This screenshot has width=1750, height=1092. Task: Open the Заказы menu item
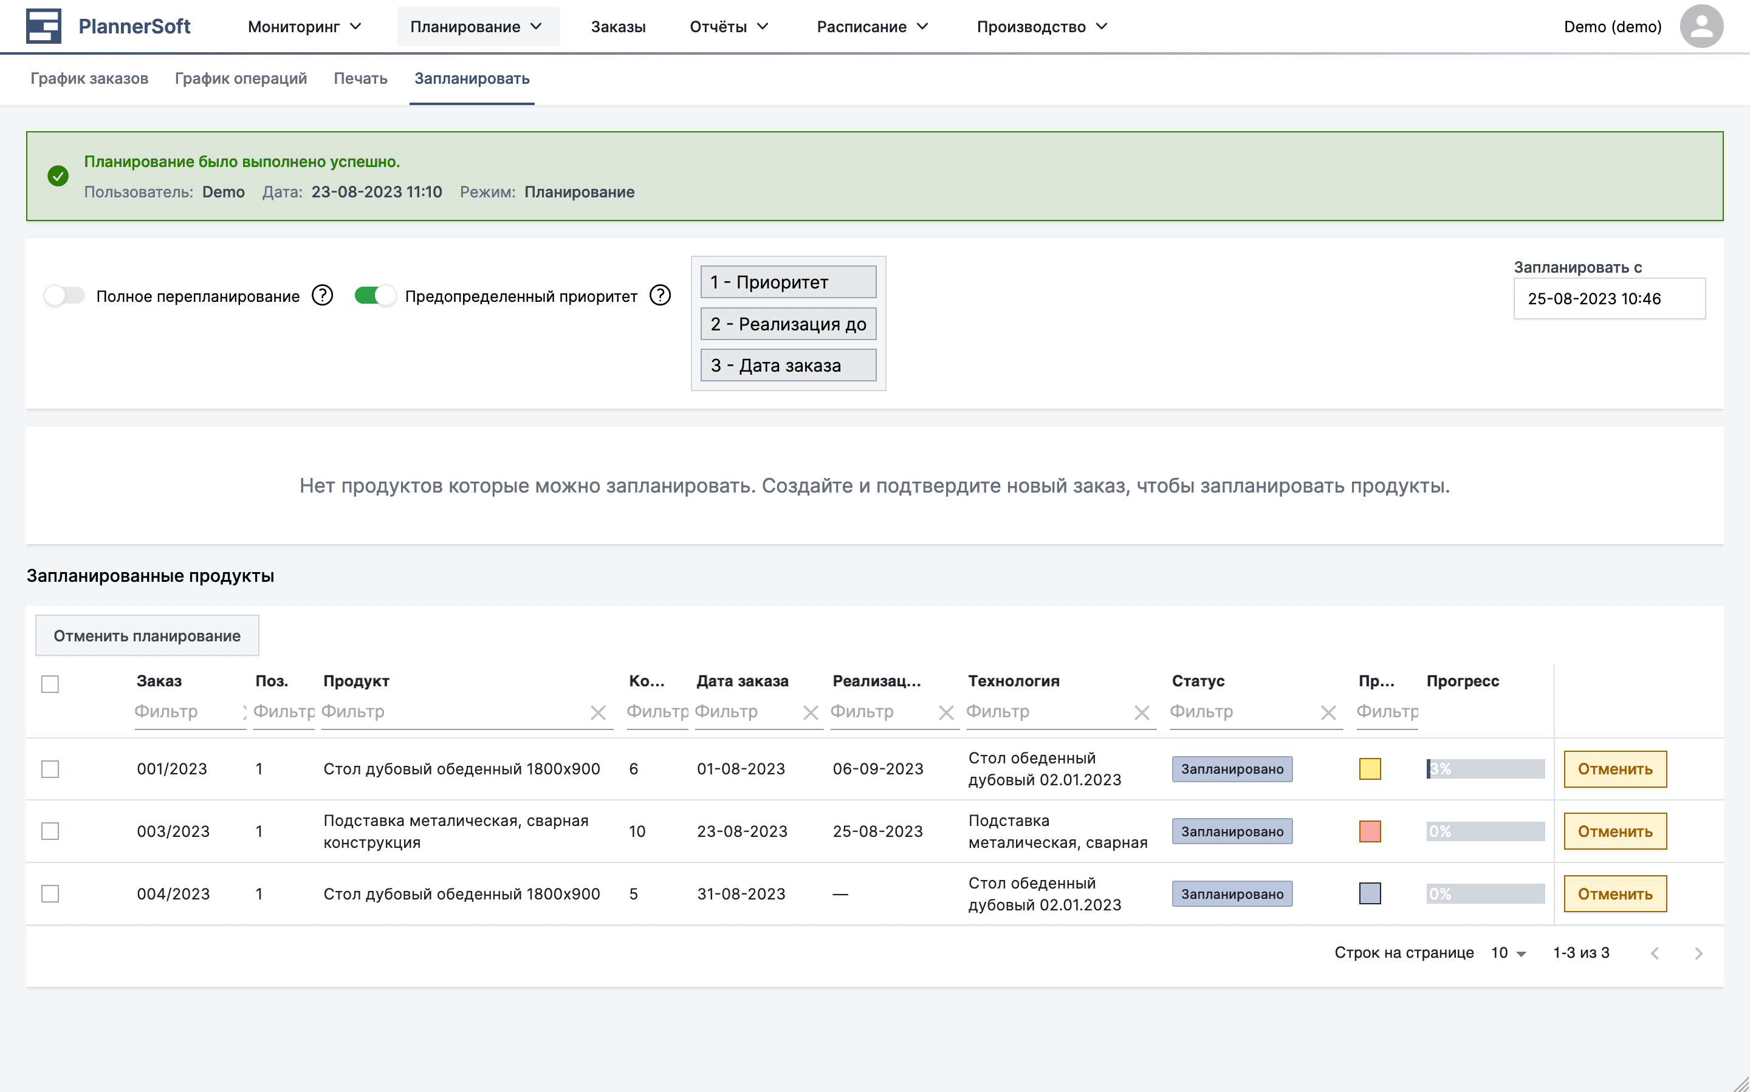[618, 26]
